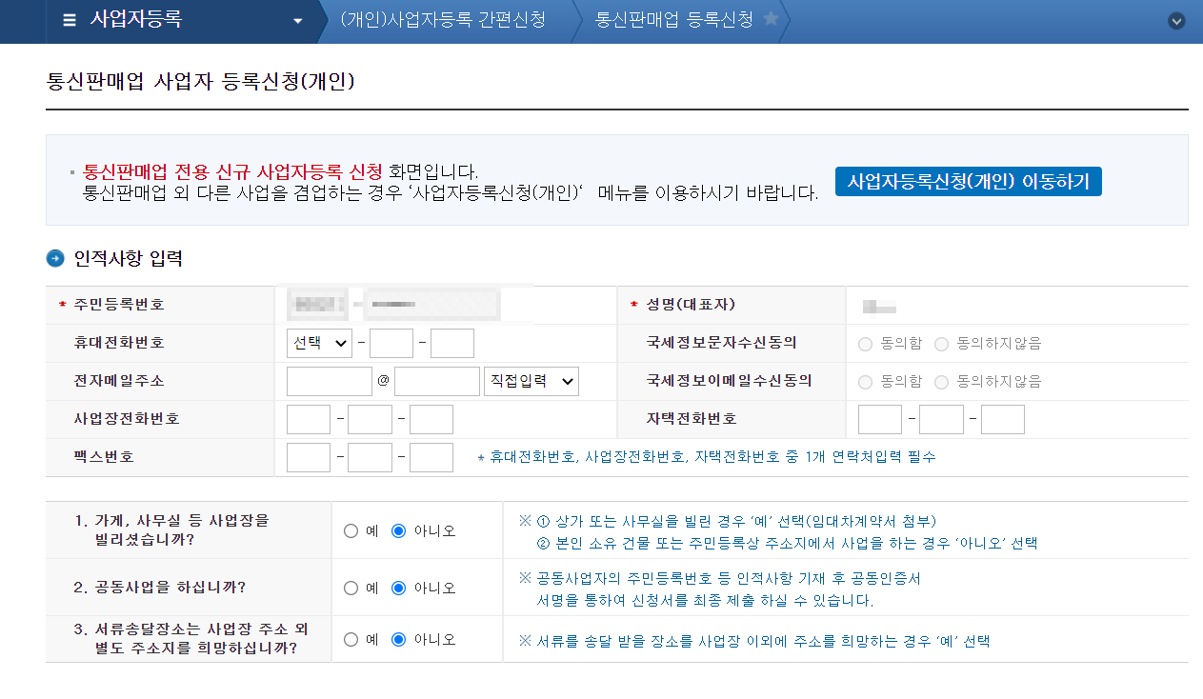The height and width of the screenshot is (699, 1203).
Task: Open the 사업자등록 hamburger menu icon
Action: (69, 20)
